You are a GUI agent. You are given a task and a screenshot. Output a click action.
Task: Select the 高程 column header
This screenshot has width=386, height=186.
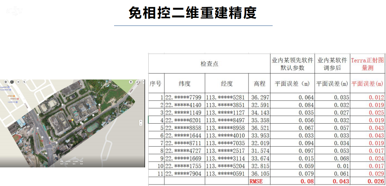coord(260,83)
